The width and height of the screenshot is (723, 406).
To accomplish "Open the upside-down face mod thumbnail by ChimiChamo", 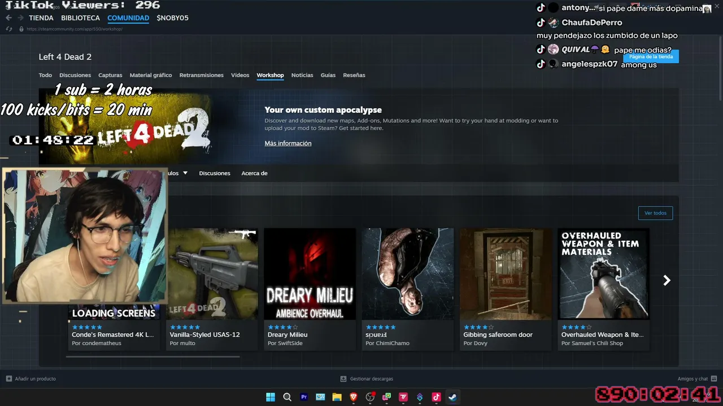I will pos(408,274).
